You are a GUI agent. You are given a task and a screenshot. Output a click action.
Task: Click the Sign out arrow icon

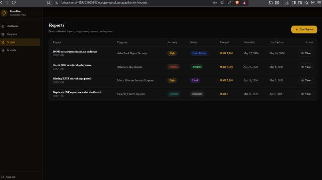point(3,177)
